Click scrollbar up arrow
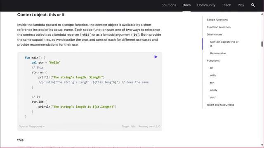The image size is (264, 148). pyautogui.click(x=262, y=14)
